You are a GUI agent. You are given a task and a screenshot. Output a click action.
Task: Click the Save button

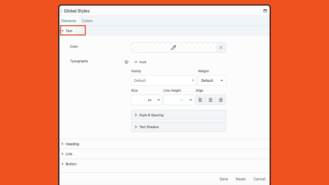224,179
